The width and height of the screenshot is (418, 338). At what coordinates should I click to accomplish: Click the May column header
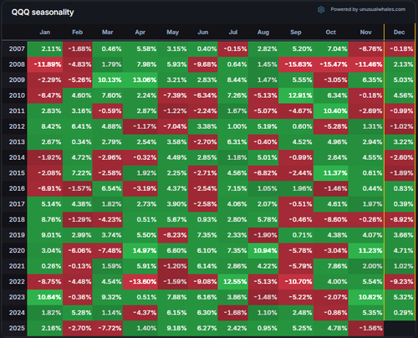coord(173,33)
